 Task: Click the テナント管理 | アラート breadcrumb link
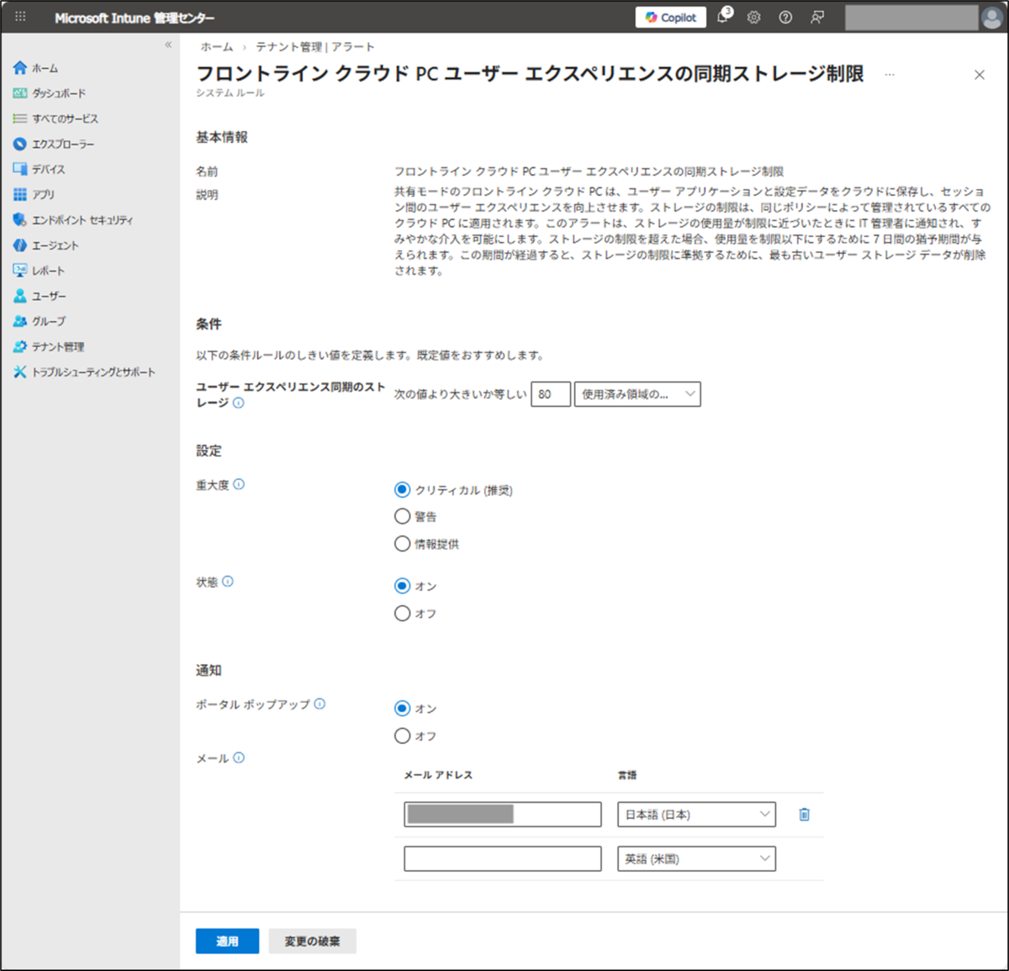point(315,47)
